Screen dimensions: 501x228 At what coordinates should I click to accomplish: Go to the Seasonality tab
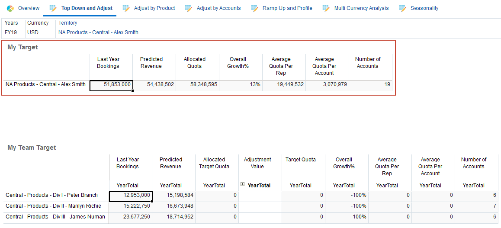point(424,8)
